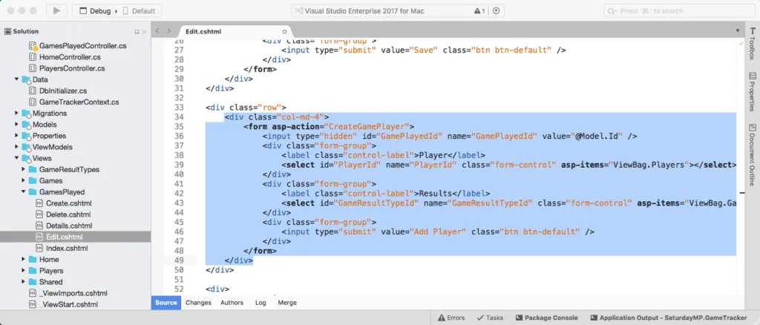Screen dimensions: 760x325
Task: Navigate back with the left arrow button
Action: coord(157,30)
